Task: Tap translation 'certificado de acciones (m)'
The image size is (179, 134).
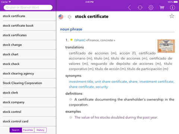Action: tap(93, 53)
